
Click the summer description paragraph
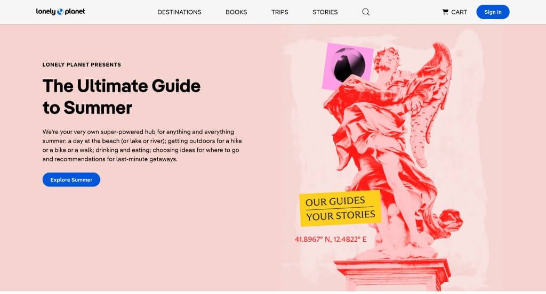pos(142,145)
